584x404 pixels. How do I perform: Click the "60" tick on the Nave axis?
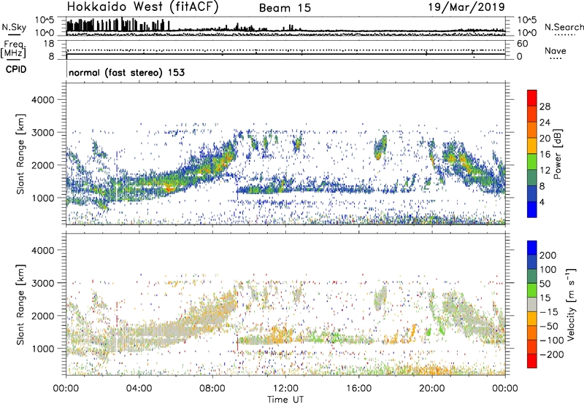[x=523, y=44]
